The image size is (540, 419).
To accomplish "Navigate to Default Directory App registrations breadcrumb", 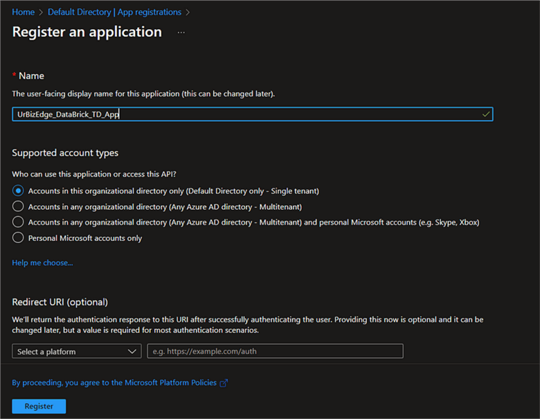I will pyautogui.click(x=114, y=12).
